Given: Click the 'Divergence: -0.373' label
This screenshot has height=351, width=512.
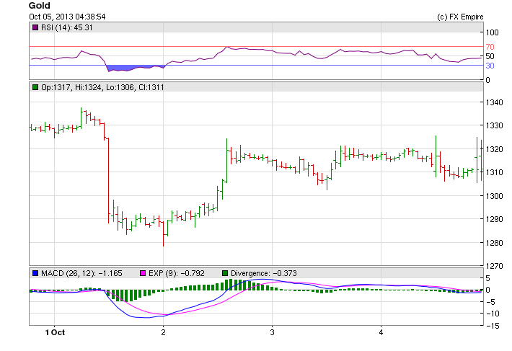Looking at the screenshot, I should 264,273.
